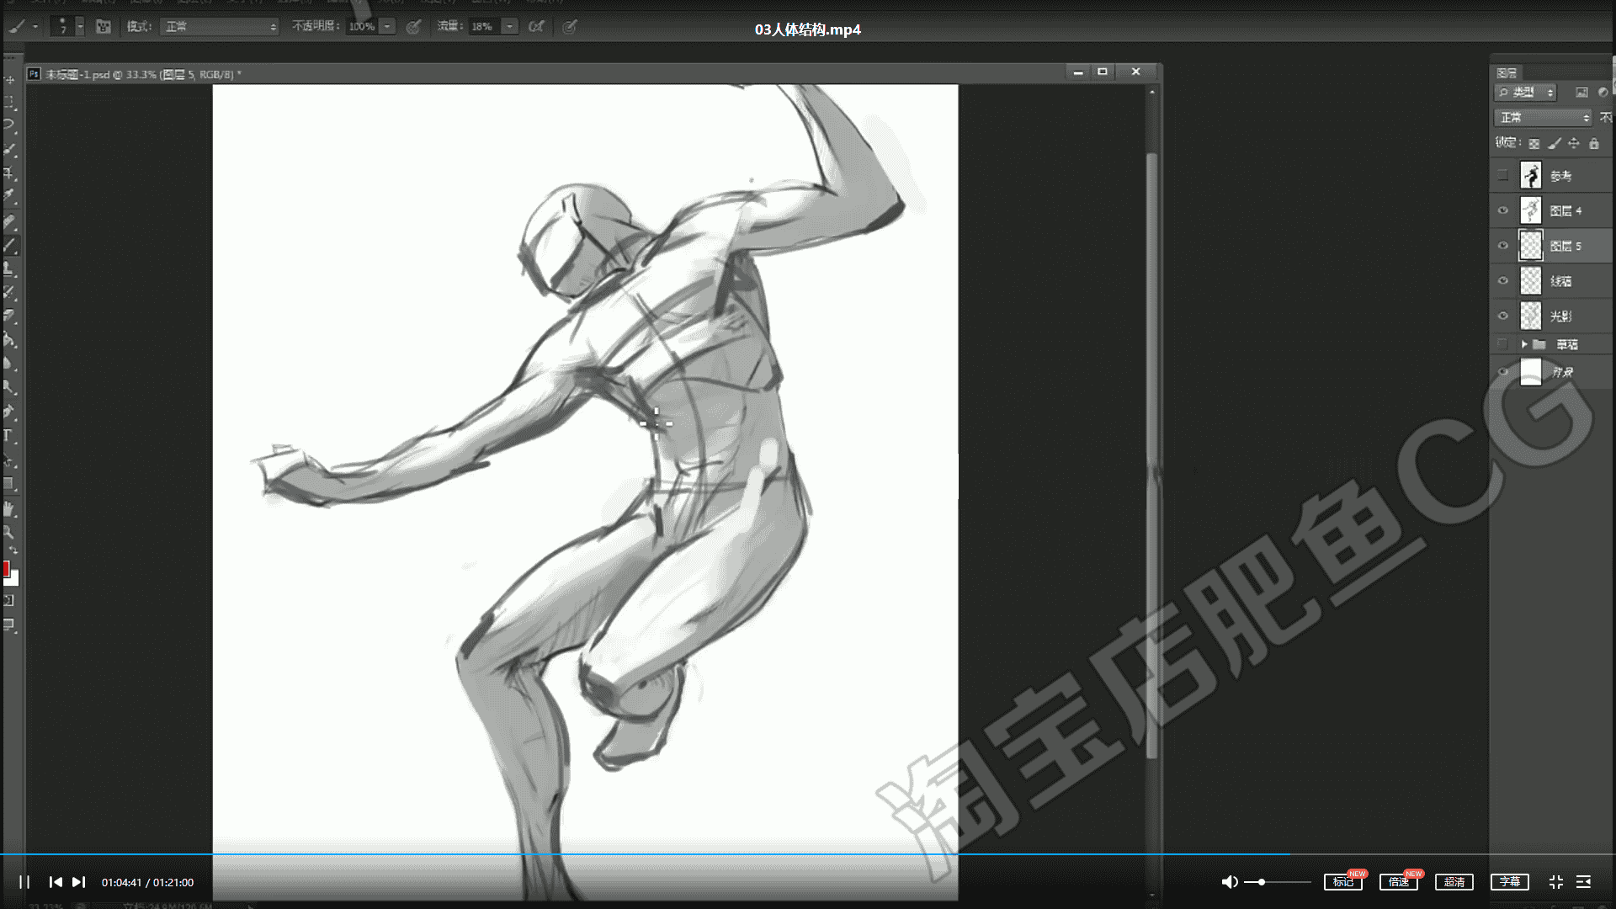The height and width of the screenshot is (909, 1616).
Task: Select the Type (T) tool
Action: pyautogui.click(x=8, y=436)
